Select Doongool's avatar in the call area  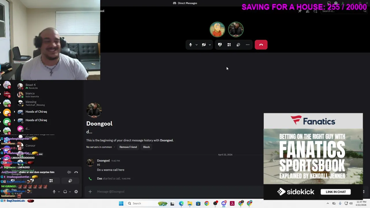coord(236,29)
